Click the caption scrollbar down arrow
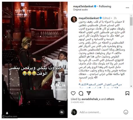 tap(131, 86)
